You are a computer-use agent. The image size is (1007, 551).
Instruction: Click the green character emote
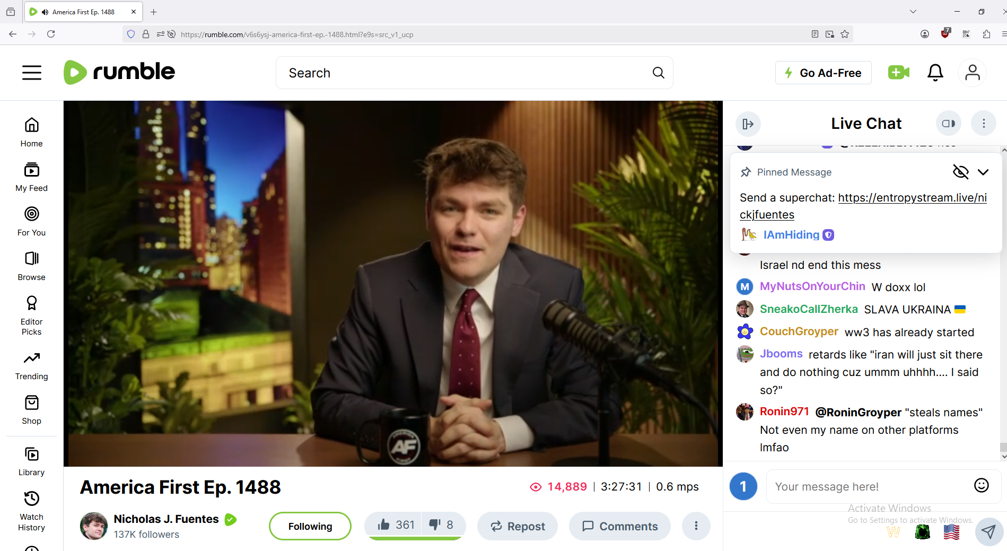[x=923, y=531]
